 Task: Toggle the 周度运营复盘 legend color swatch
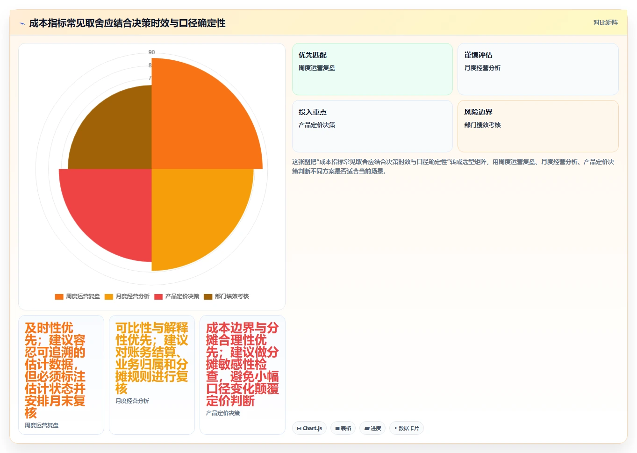tap(59, 296)
